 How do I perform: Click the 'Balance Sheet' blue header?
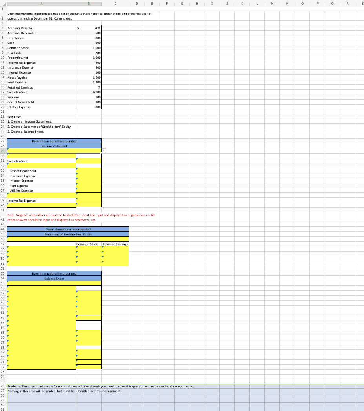tap(54, 278)
